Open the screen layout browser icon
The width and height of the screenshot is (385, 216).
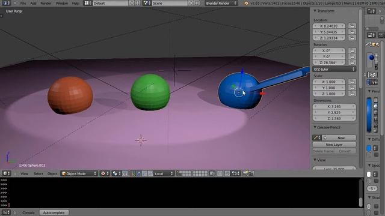coord(88,3)
